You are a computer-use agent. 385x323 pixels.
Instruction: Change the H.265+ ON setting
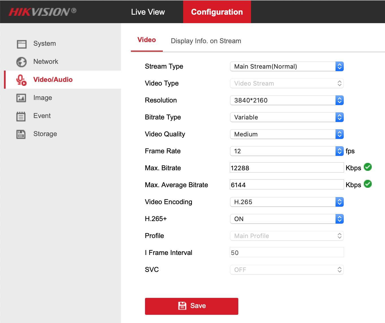[x=287, y=219]
